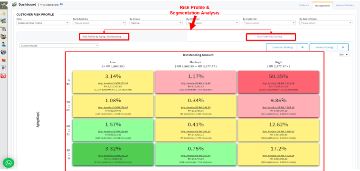Click the Dashboard header logo icon
The image size is (360, 171).
coord(14,4)
